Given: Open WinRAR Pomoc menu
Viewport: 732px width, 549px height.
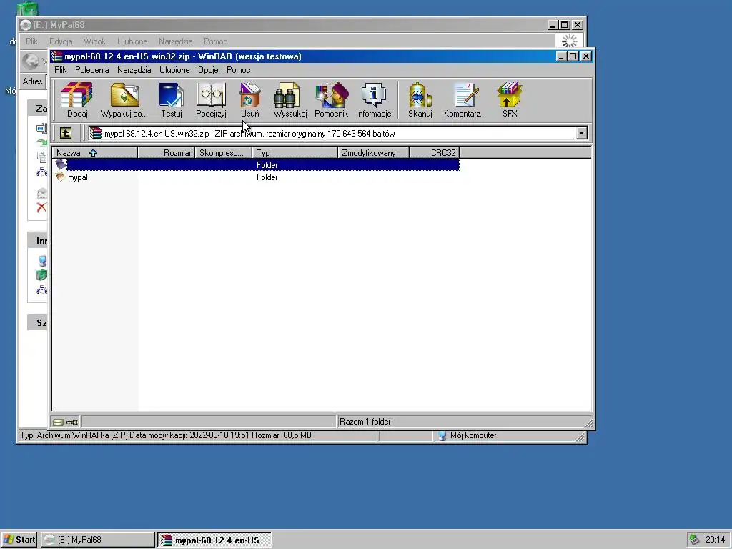Looking at the screenshot, I should pos(239,70).
